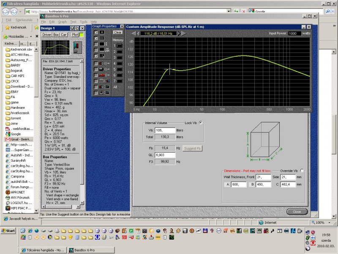Toggle the crosshair cursor checkbox in Graph Properties
The image size is (338, 254).
(x=96, y=32)
